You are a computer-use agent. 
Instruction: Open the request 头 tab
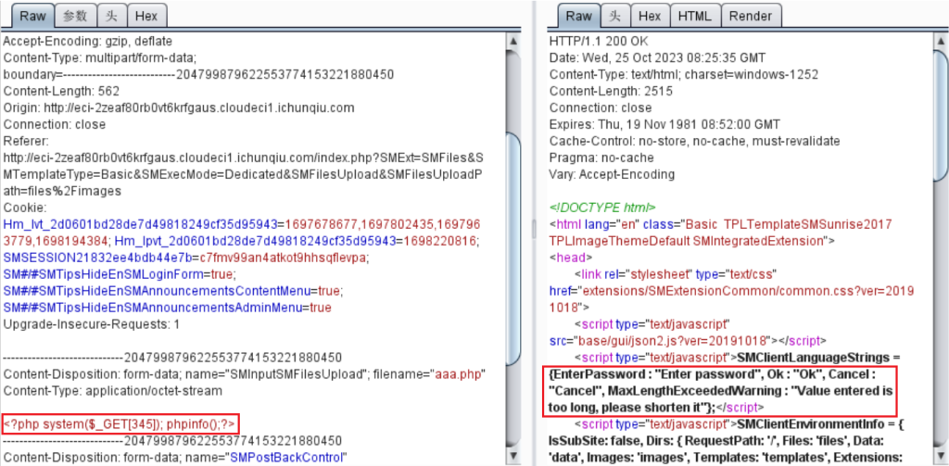[x=111, y=15]
